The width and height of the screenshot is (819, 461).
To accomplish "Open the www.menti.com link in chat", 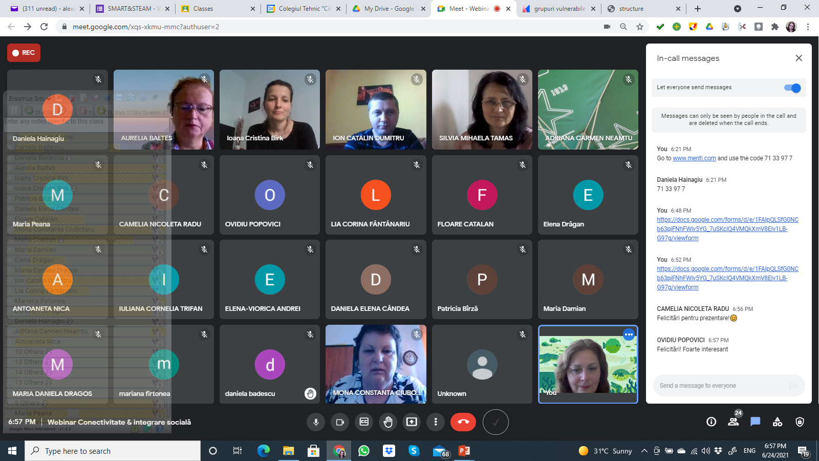I will point(694,158).
